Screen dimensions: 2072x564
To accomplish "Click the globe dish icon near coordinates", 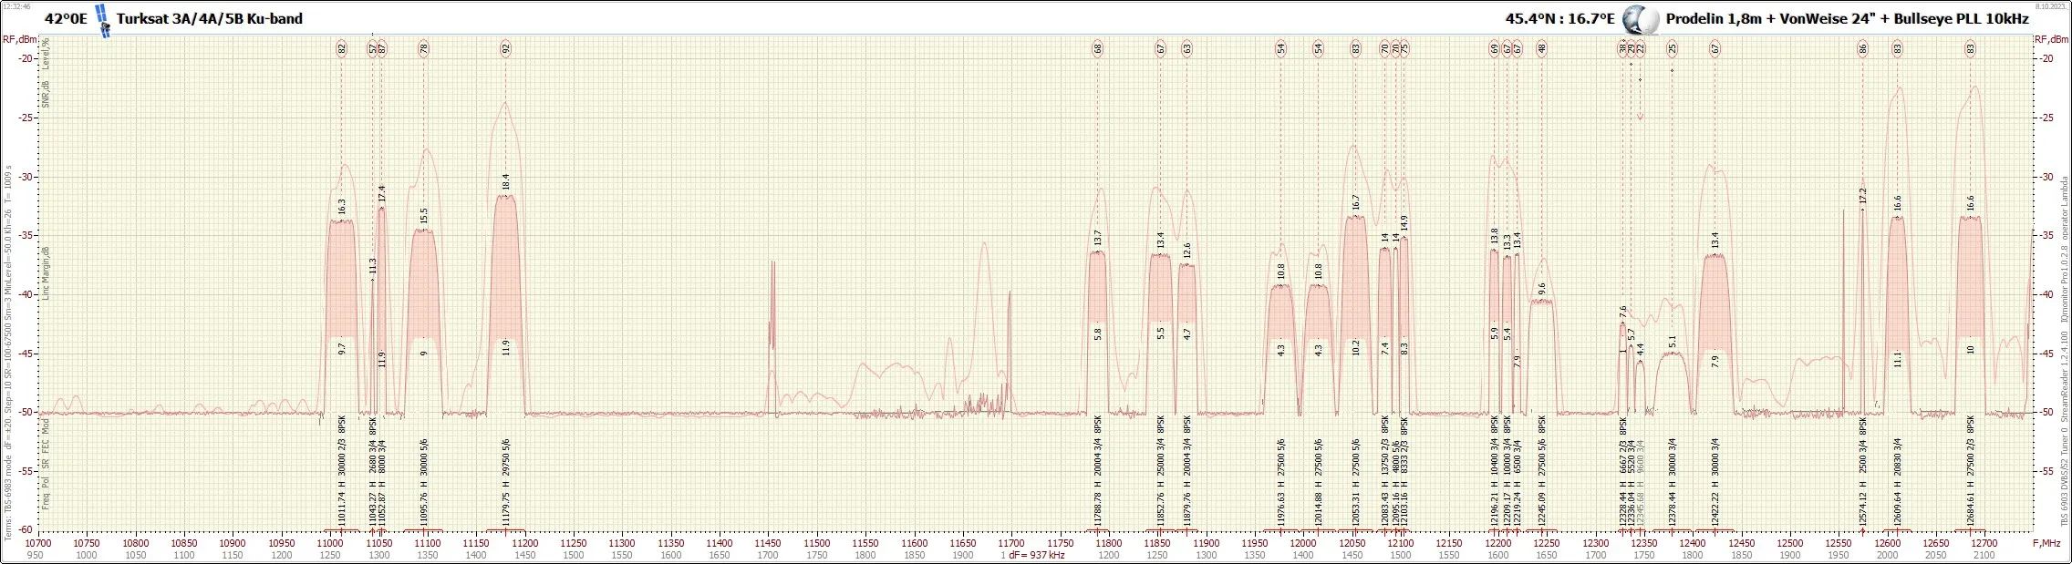I will pos(1641,19).
